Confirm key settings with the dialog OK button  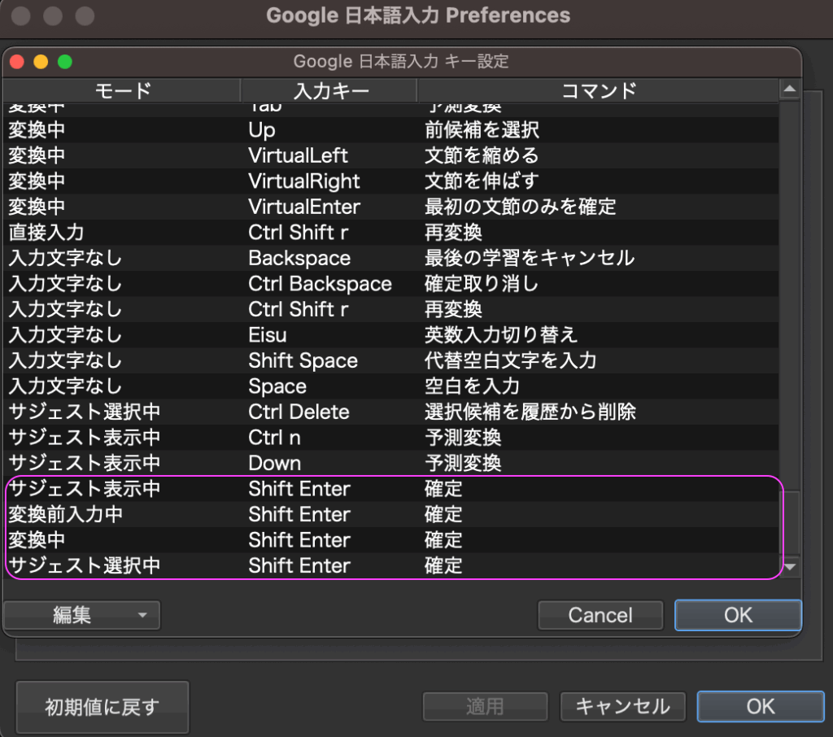coord(738,615)
